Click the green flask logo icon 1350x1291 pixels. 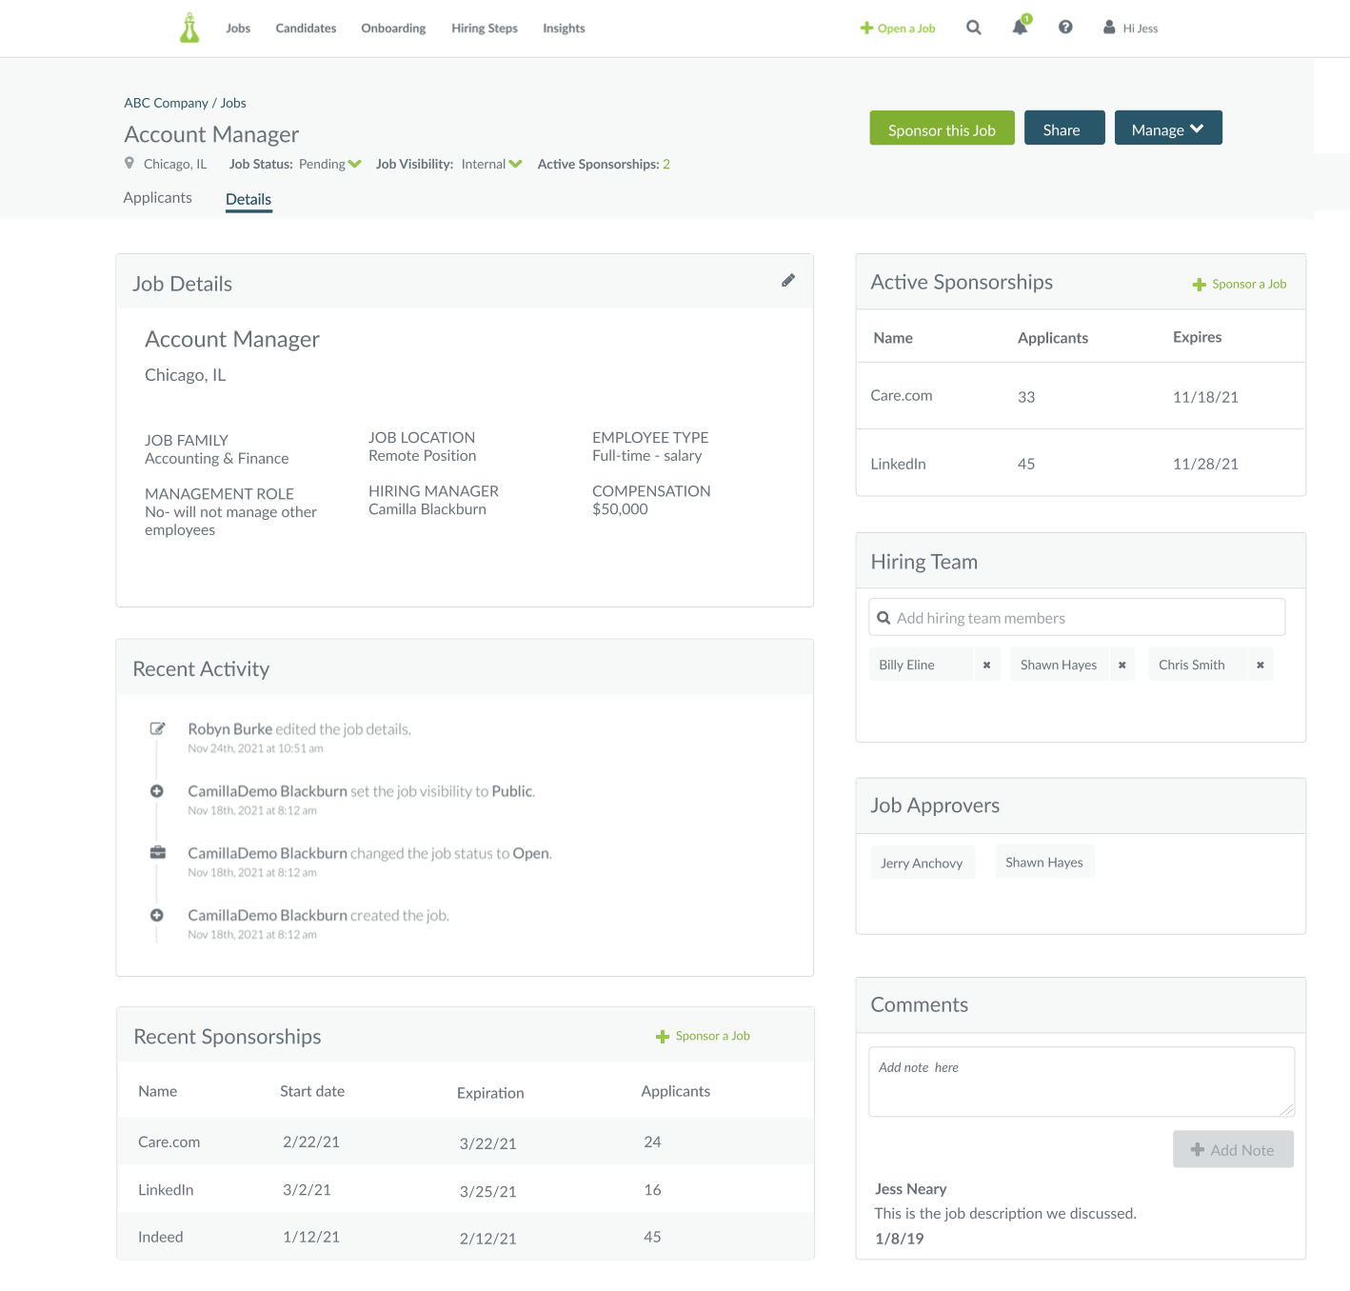[189, 28]
